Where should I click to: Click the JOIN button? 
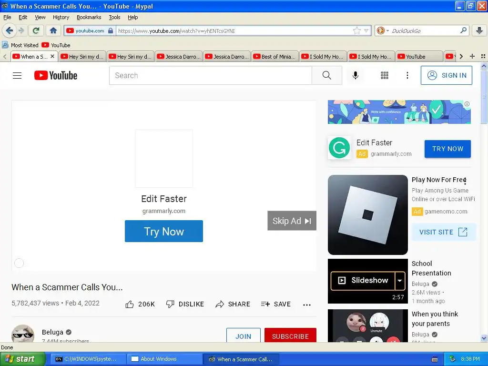pyautogui.click(x=244, y=335)
